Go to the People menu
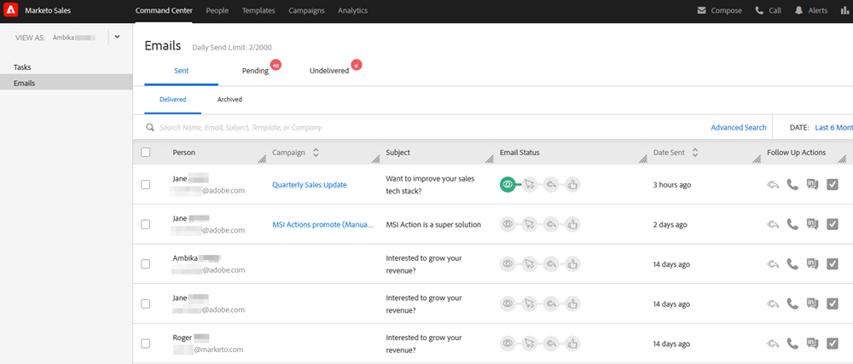Image resolution: width=853 pixels, height=364 pixels. 217,10
